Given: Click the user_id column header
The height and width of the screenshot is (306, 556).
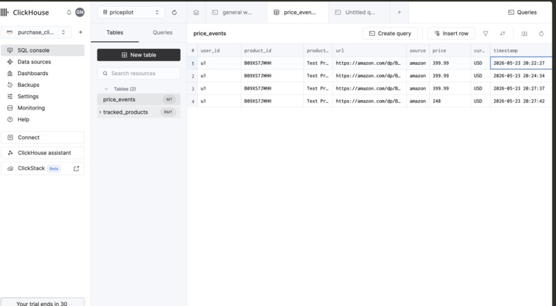Looking at the screenshot, I should [219, 50].
